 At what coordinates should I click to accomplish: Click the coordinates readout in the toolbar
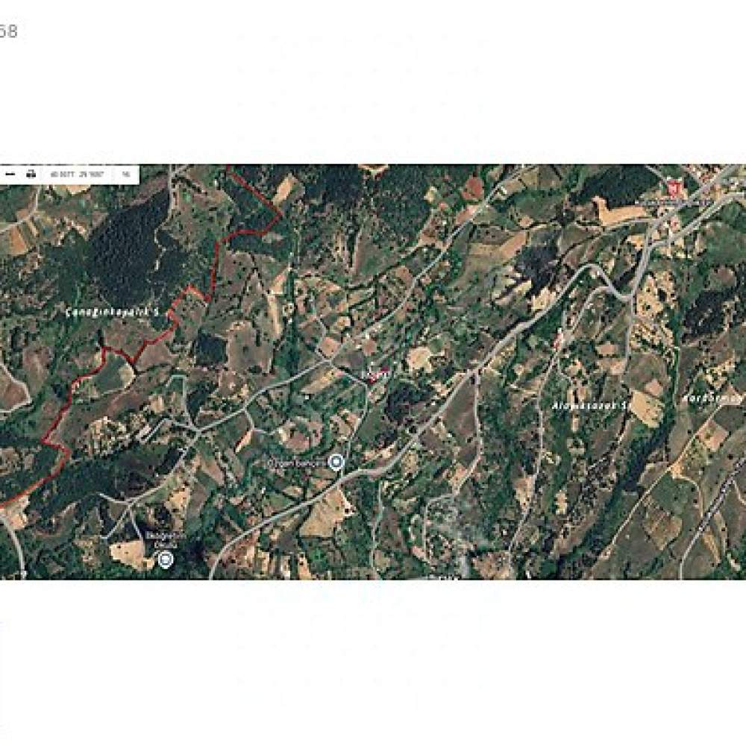(x=77, y=175)
